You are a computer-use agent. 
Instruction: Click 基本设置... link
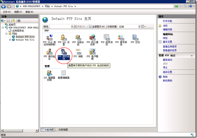click(169, 42)
